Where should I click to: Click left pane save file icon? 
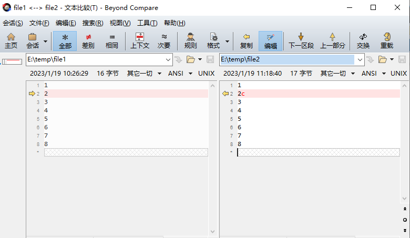[210, 59]
